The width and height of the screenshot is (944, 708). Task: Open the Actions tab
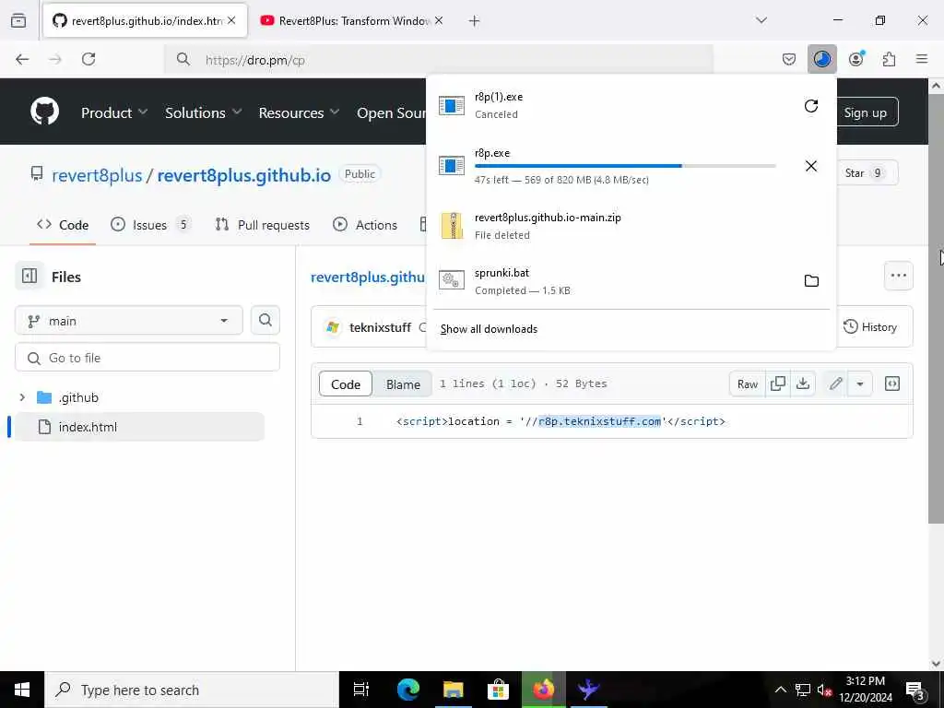tap(365, 225)
